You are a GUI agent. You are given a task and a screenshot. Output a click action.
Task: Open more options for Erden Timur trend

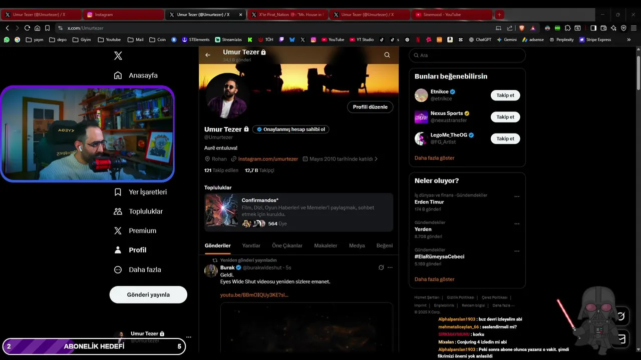pos(517,196)
